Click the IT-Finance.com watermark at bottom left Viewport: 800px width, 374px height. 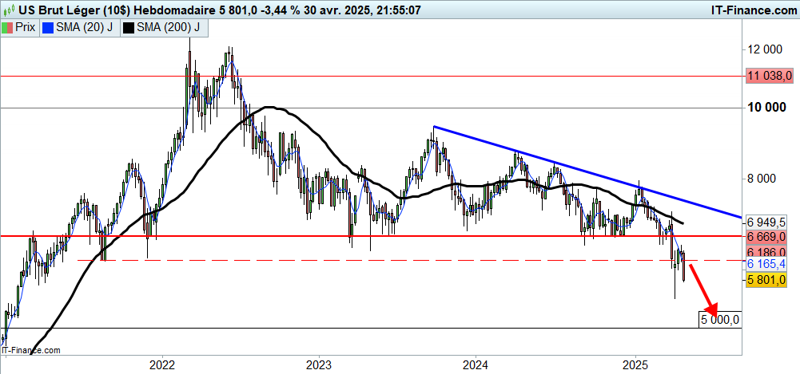tap(30, 349)
